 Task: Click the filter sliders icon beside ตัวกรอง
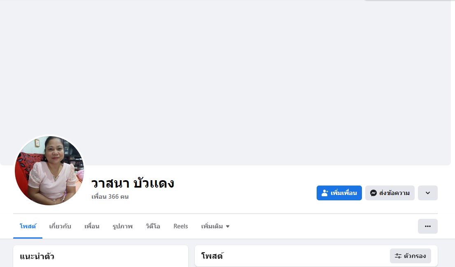[x=398, y=256]
